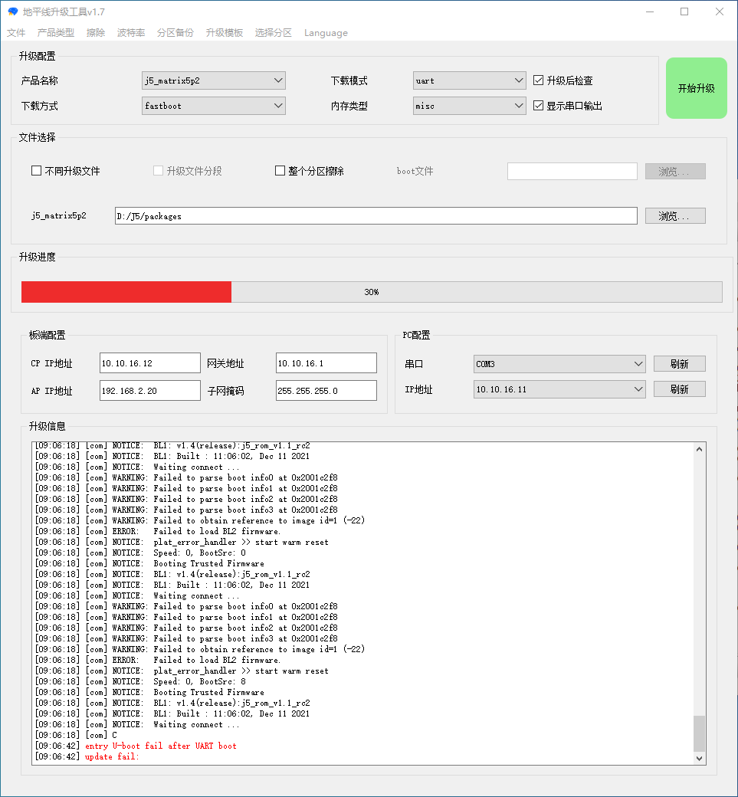The width and height of the screenshot is (738, 797).
Task: Open the Language menu
Action: coord(326,33)
